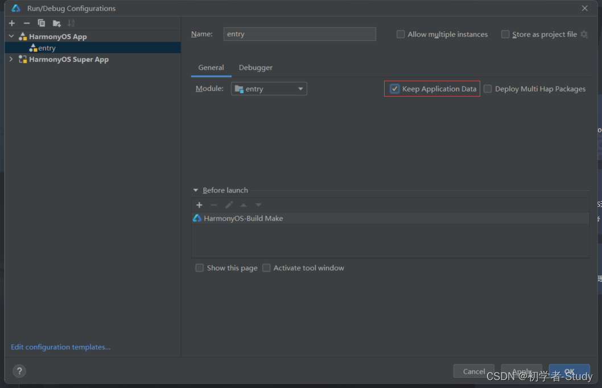The height and width of the screenshot is (388, 602).
Task: Click the Cancel button
Action: click(x=474, y=371)
